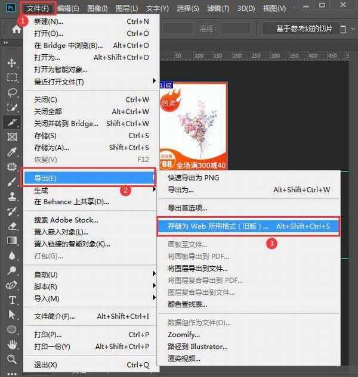Viewport: 358px width, 377px height.
Task: Select the Eyedropper tool
Action: tap(12, 152)
